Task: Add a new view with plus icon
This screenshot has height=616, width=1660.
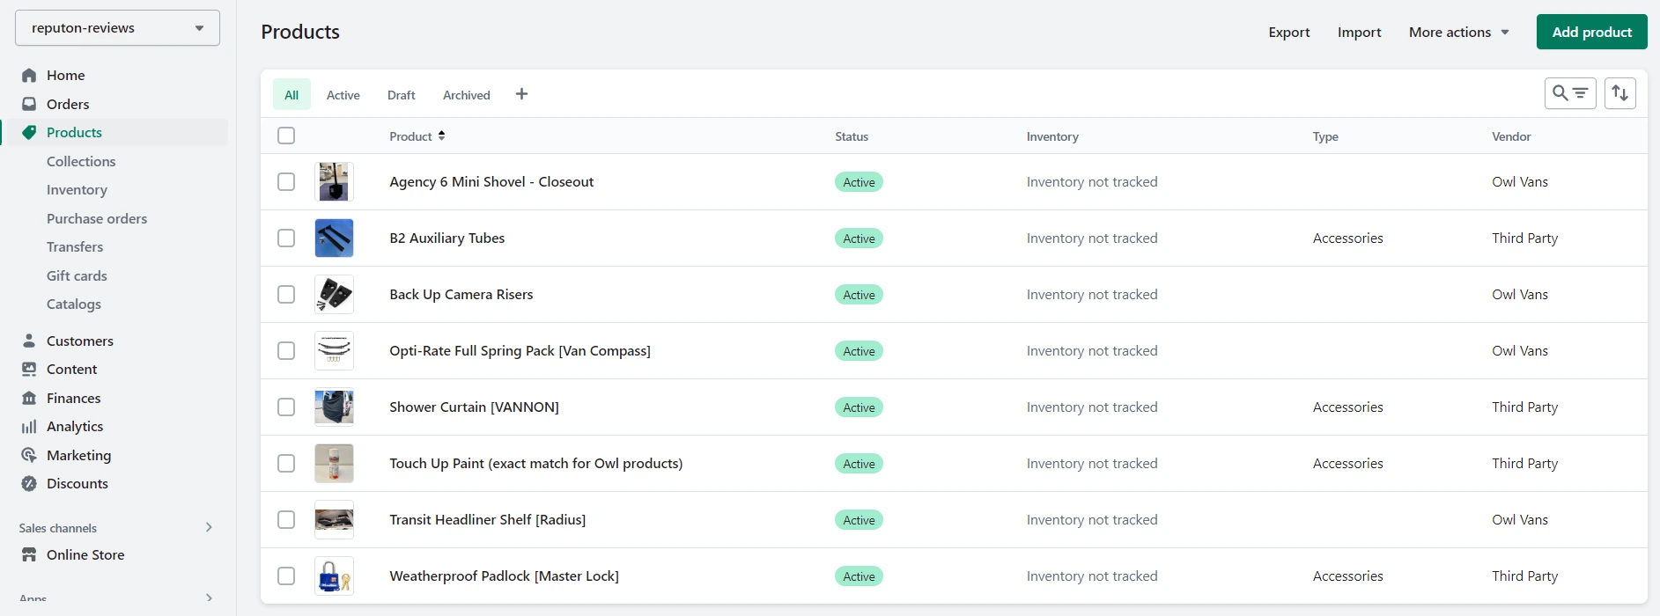Action: 521,94
